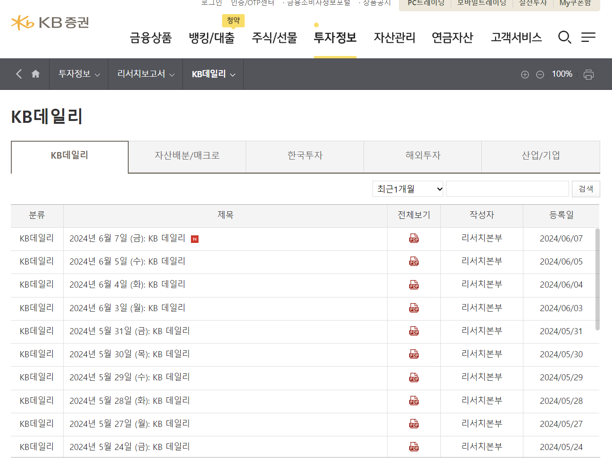Viewport: 612px width, 466px height.
Task: Expand the 리서치보고서 breadcrumb dropdown
Action: click(x=146, y=74)
